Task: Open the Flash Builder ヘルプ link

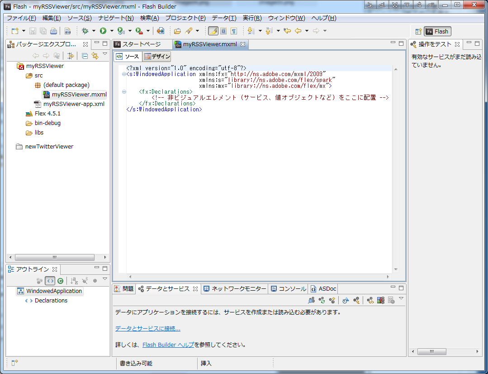Action: (168, 345)
